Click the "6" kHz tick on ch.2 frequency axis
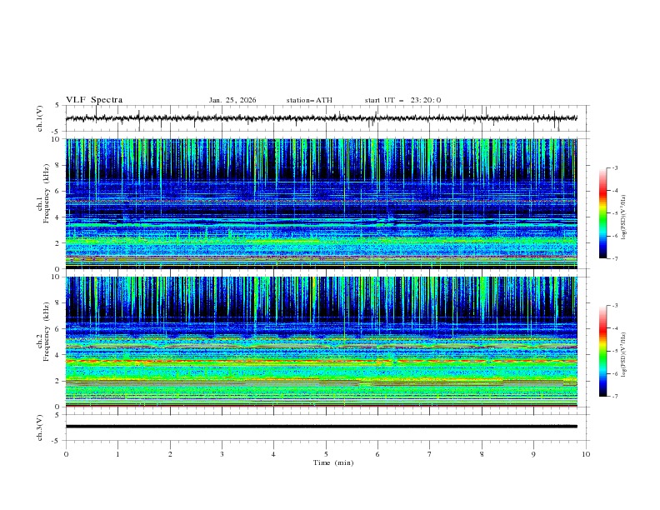 [x=59, y=329]
